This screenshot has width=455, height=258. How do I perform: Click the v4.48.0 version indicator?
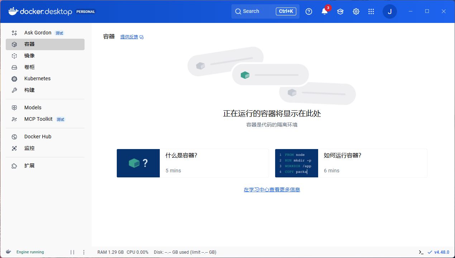click(x=441, y=252)
